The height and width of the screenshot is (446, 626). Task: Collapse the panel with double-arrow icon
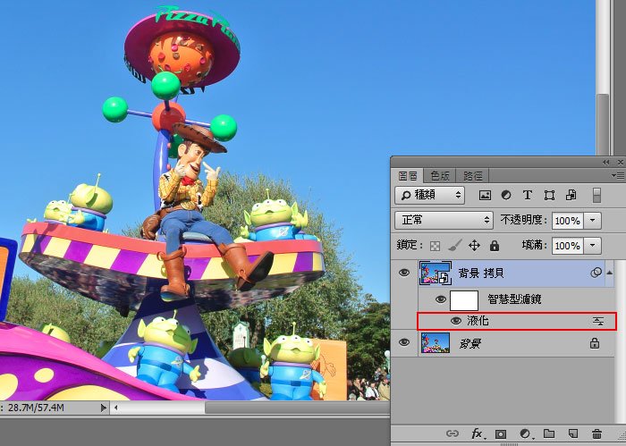point(606,162)
